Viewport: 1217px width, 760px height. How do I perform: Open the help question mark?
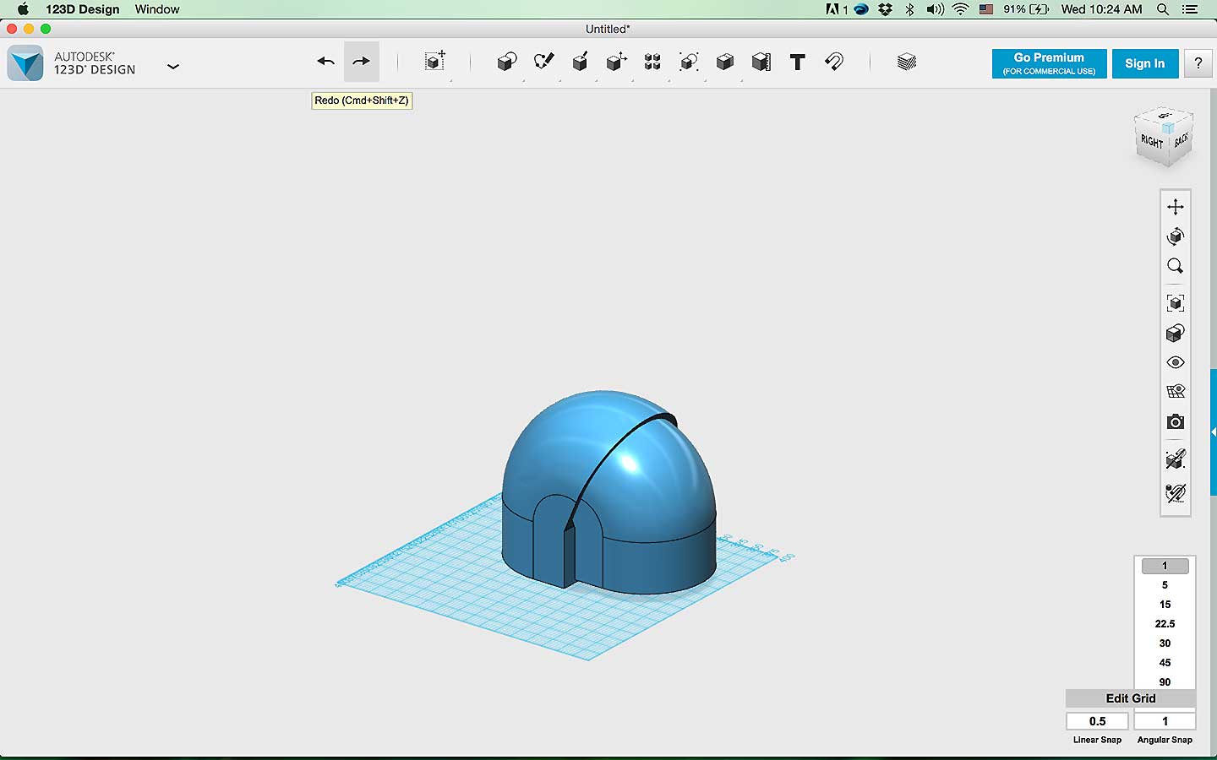click(1198, 63)
